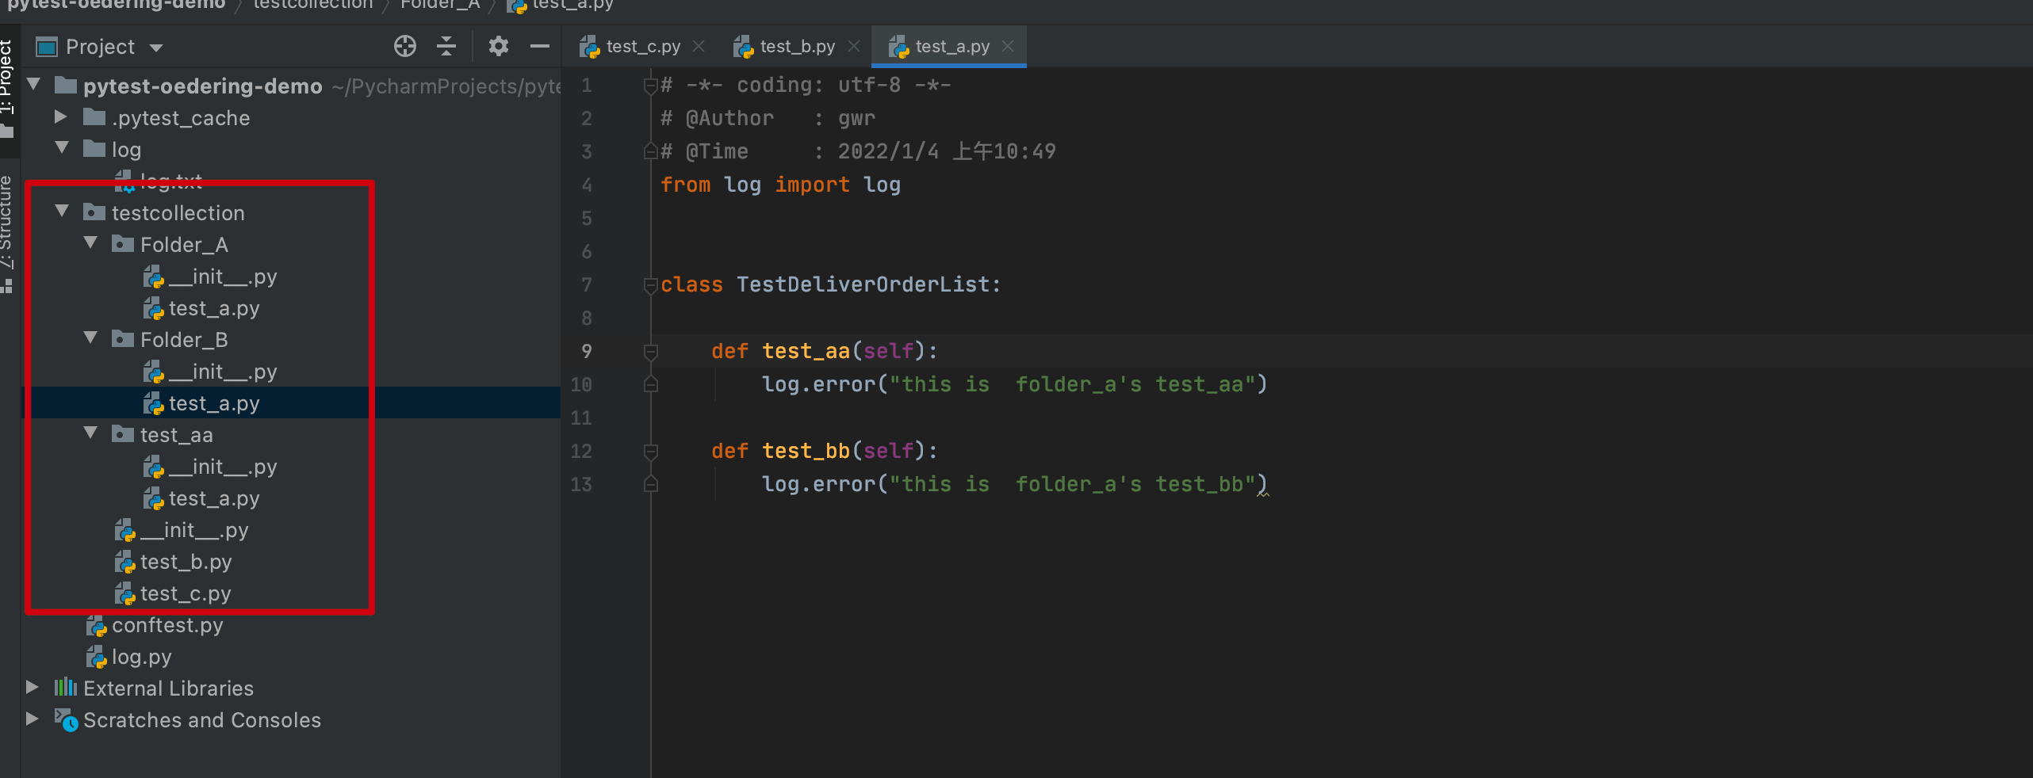Screen dimensions: 2033x778
Task: Open Project panel settings gear
Action: coord(498,47)
